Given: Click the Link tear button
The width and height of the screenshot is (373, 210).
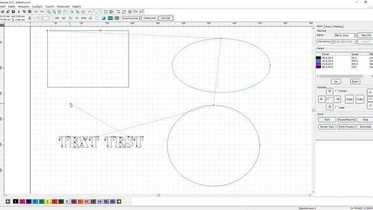Looking at the screenshot, I should [166, 18].
